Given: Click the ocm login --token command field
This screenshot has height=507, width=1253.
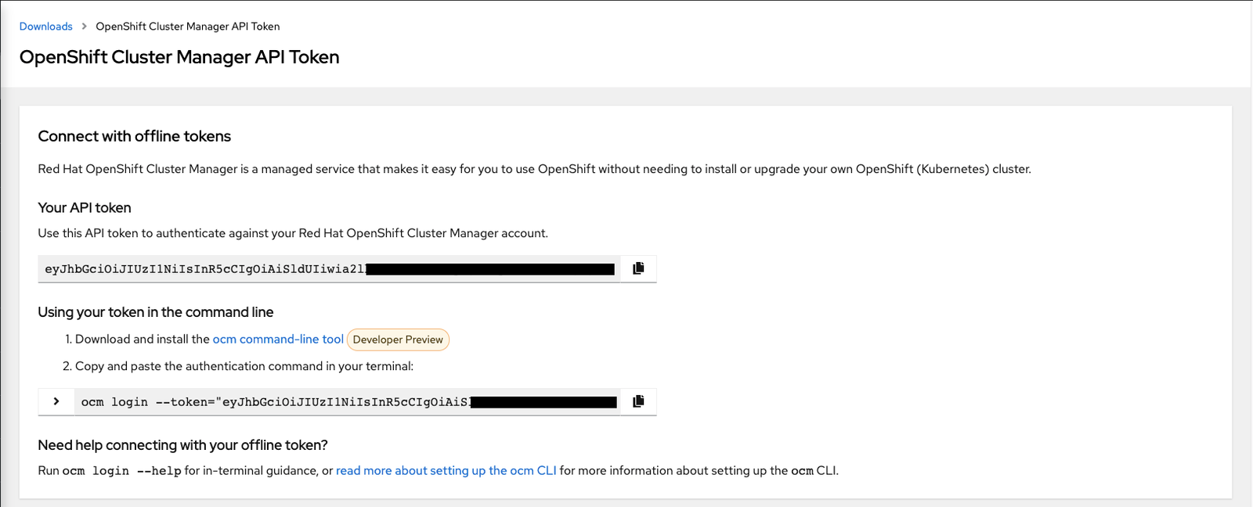Looking at the screenshot, I should click(x=348, y=402).
